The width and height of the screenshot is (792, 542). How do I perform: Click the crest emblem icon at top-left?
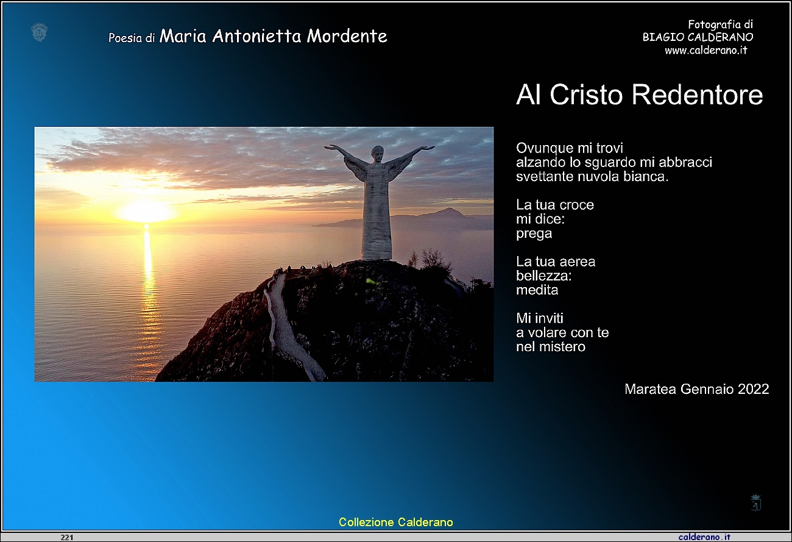[x=40, y=32]
